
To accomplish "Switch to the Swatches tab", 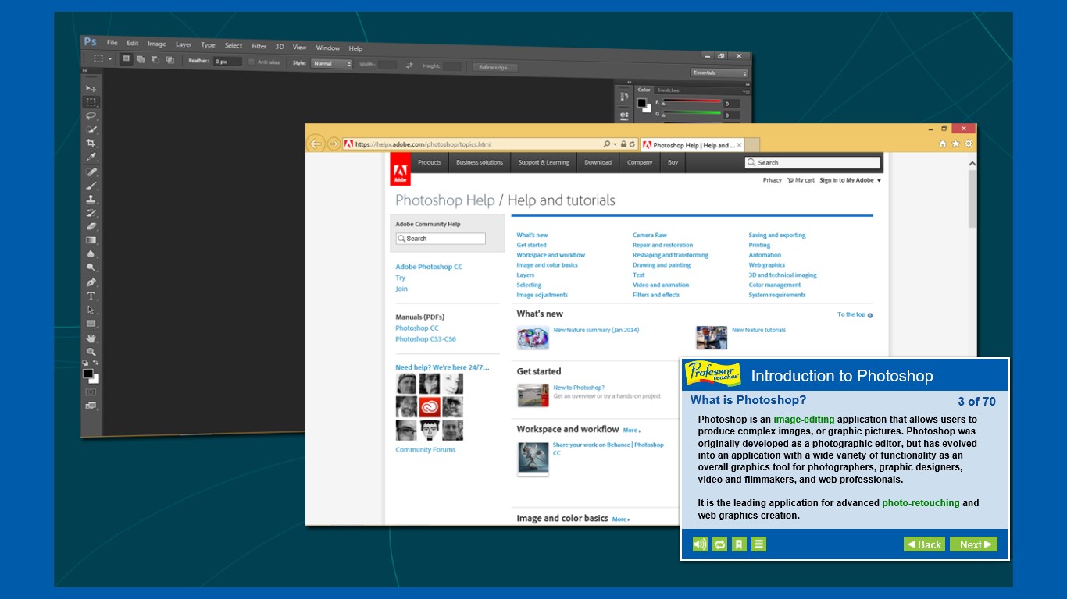I will pyautogui.click(x=668, y=90).
